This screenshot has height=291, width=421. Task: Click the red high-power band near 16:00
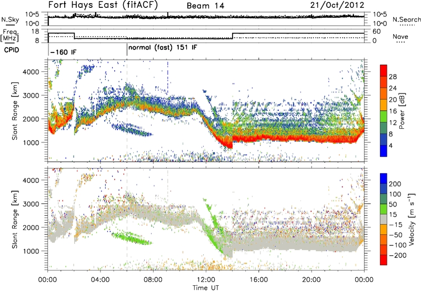click(259, 139)
